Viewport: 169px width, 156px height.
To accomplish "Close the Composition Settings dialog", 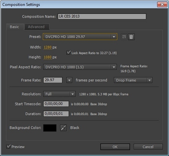I will pos(162,4).
